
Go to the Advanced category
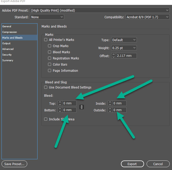tap(20, 49)
